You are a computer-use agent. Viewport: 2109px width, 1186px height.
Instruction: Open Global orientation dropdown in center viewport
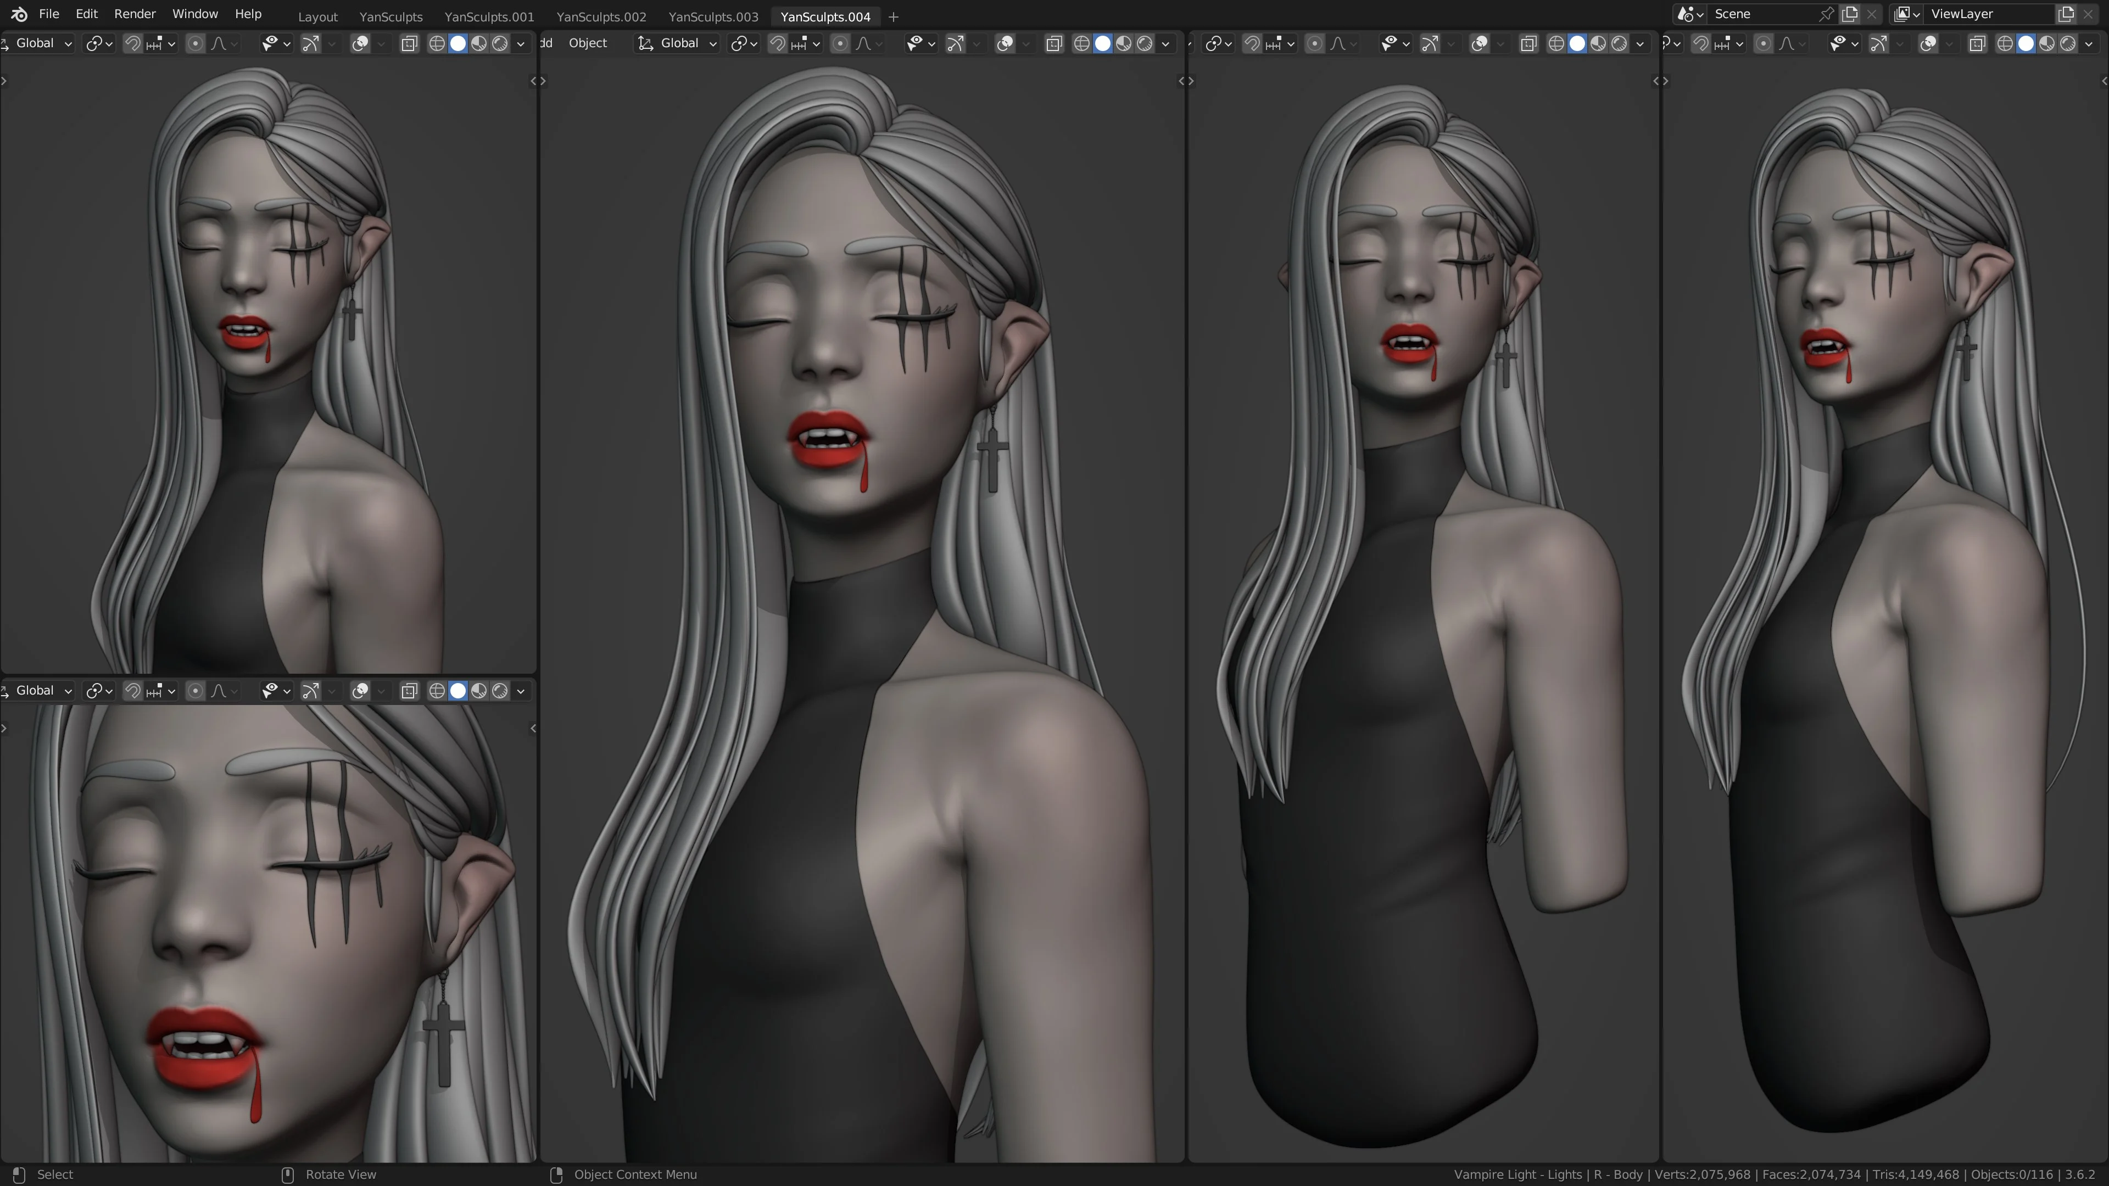(x=678, y=43)
